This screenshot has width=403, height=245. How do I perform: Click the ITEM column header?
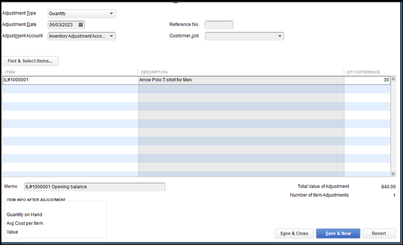tap(10, 72)
